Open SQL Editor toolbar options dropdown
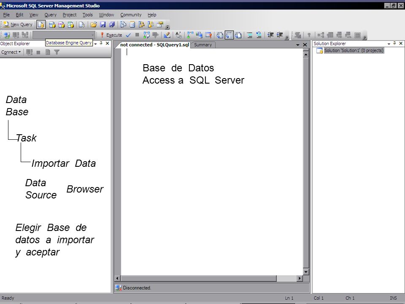The height and width of the screenshot is (304, 405). [x=287, y=36]
